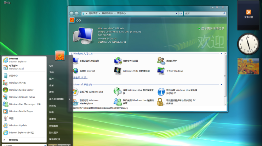
Task: Open 控制面板 from Start menu right pane
Action: (x=53, y=126)
